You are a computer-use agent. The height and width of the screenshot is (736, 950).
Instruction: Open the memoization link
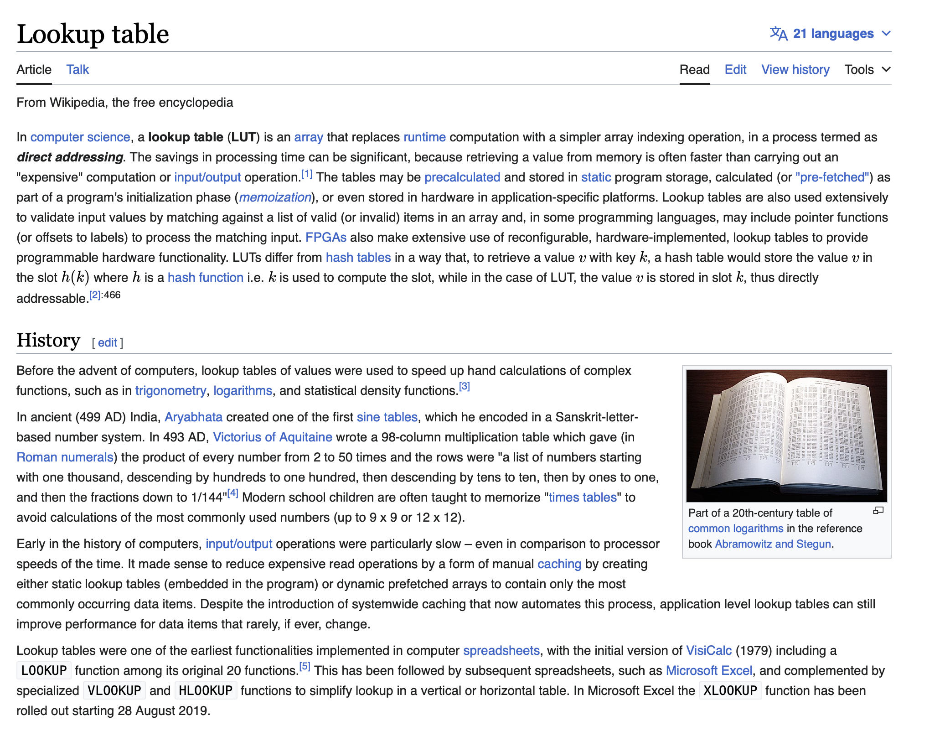click(x=275, y=197)
